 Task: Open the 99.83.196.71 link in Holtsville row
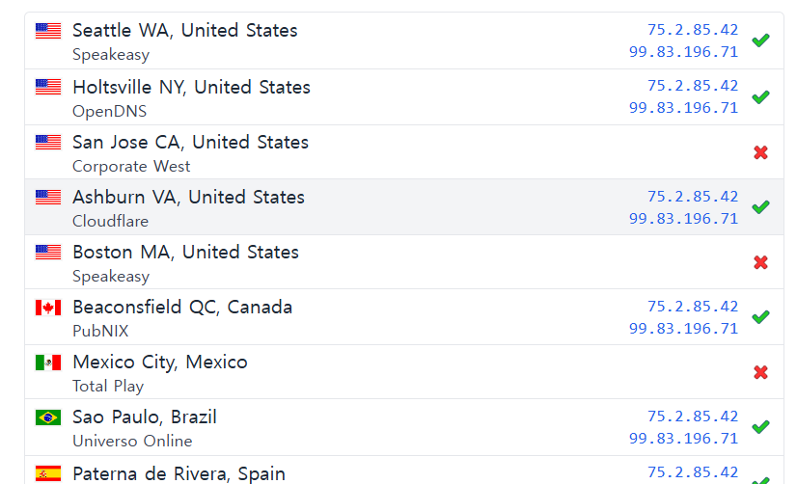click(x=683, y=108)
